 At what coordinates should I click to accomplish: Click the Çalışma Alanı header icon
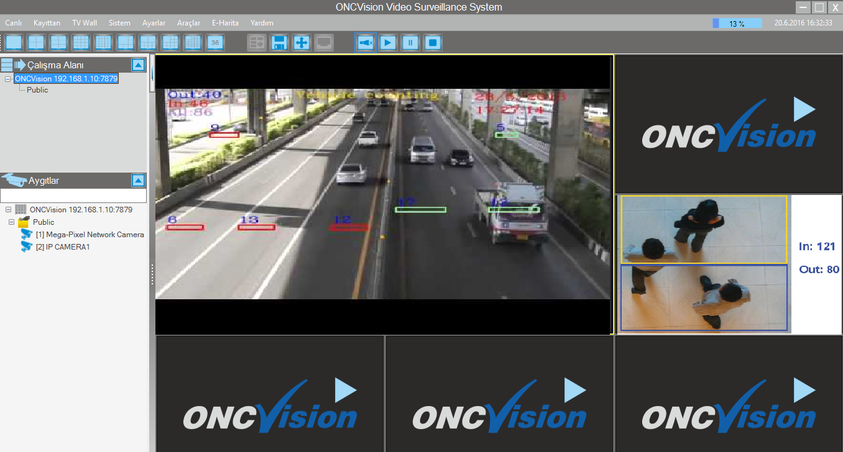click(x=13, y=65)
